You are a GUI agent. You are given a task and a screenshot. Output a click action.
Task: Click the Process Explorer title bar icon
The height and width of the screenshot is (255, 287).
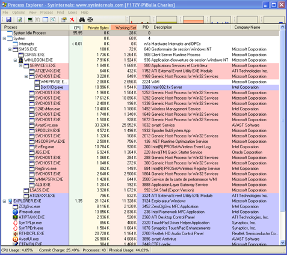tap(4, 5)
